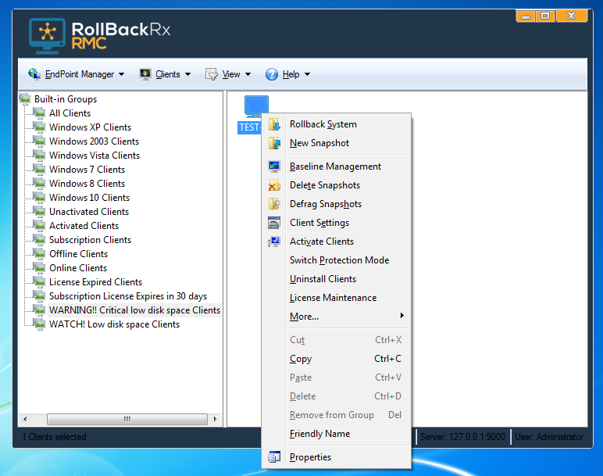Screen dimensions: 603x476
Task: Click the Activate Clients icon
Action: click(x=274, y=242)
